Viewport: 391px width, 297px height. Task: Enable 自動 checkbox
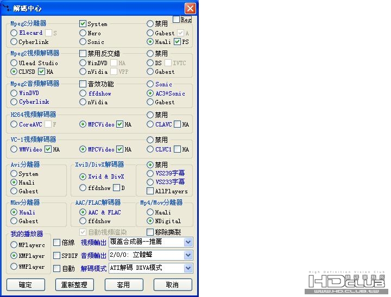(x=57, y=268)
